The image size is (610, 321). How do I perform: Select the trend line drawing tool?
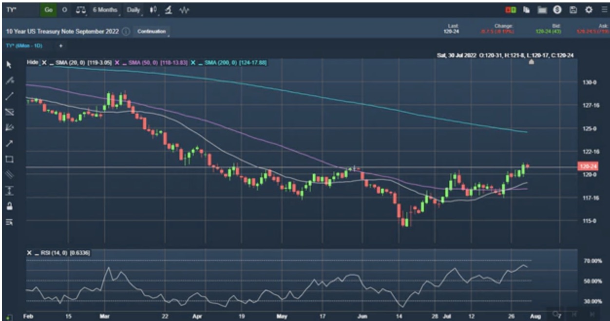pos(9,96)
